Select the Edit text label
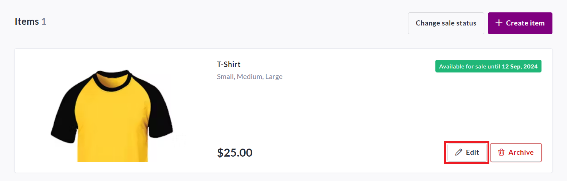 pos(473,153)
